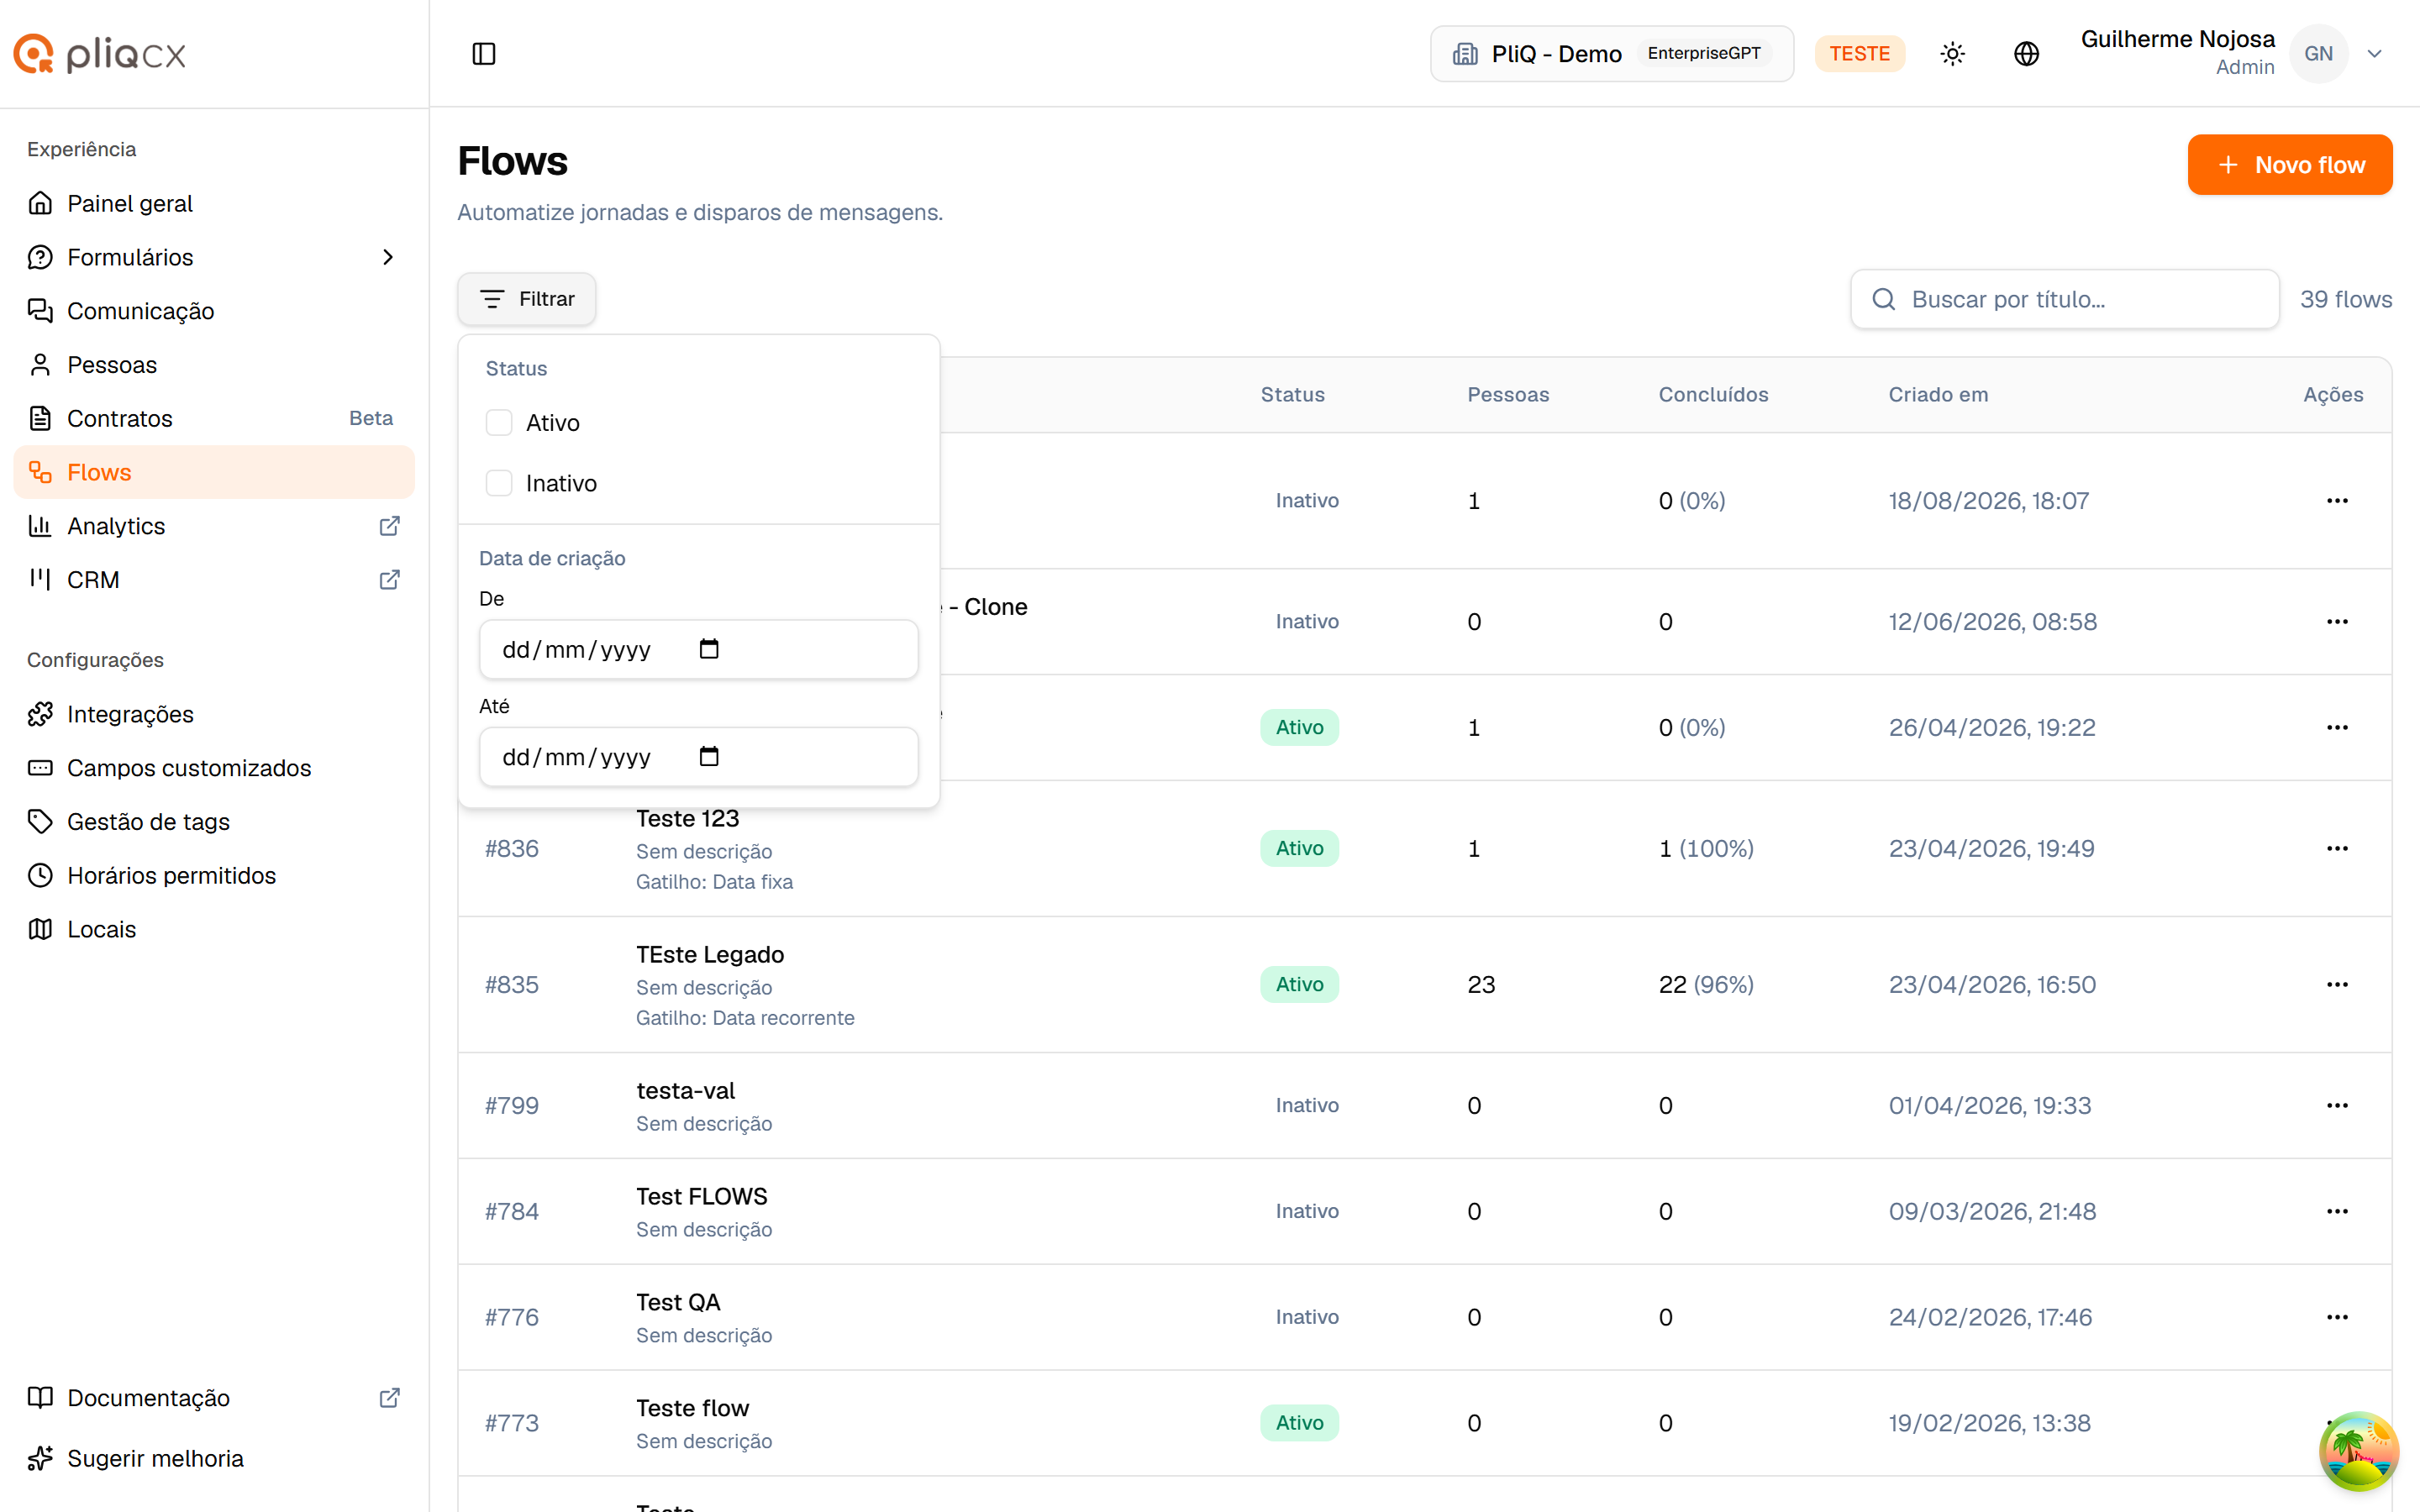The image size is (2420, 1512).
Task: Open Pessoas in sidebar
Action: (214, 365)
